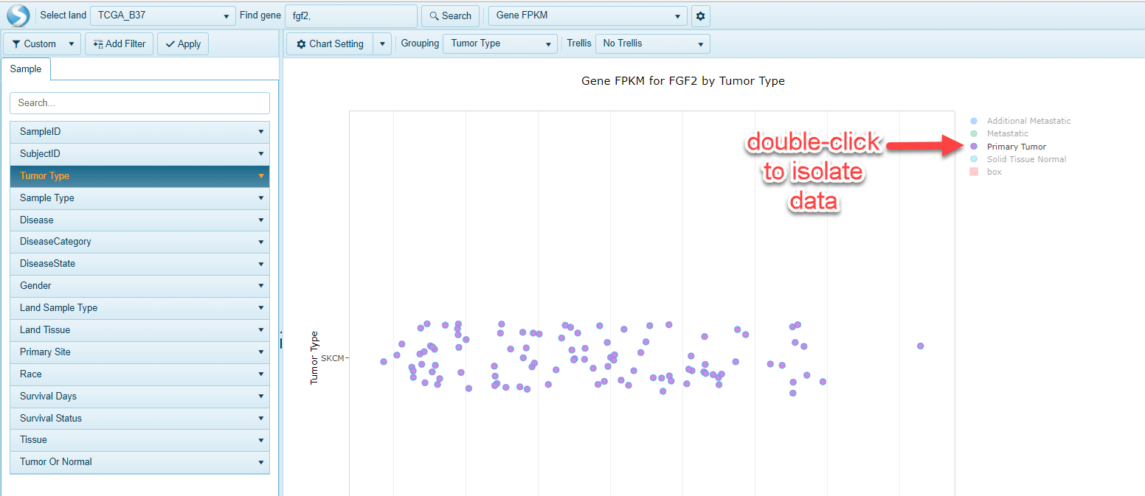Click the Search gene magnifier button

tap(449, 15)
